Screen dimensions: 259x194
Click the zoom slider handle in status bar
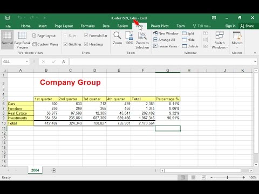click(x=228, y=177)
